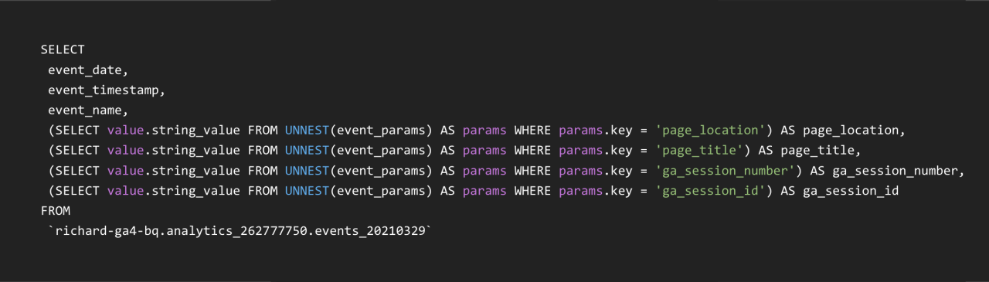Click the standalone FROM keyword line
The image size is (989, 282).
pyautogui.click(x=56, y=210)
